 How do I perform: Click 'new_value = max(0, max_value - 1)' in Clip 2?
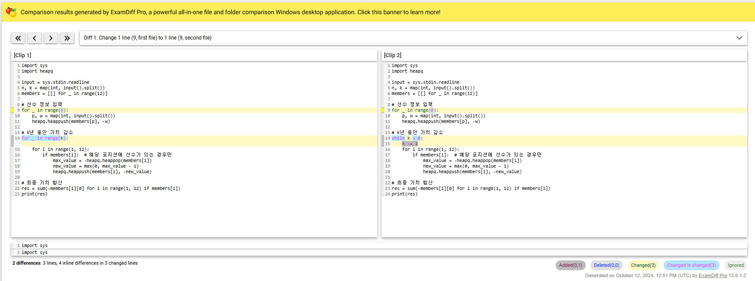pos(466,166)
